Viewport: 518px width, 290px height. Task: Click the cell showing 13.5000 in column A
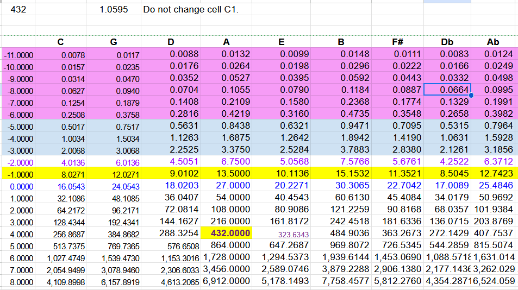click(x=228, y=174)
